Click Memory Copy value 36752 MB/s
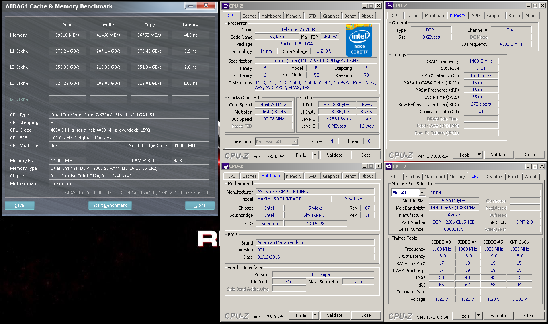 point(149,35)
